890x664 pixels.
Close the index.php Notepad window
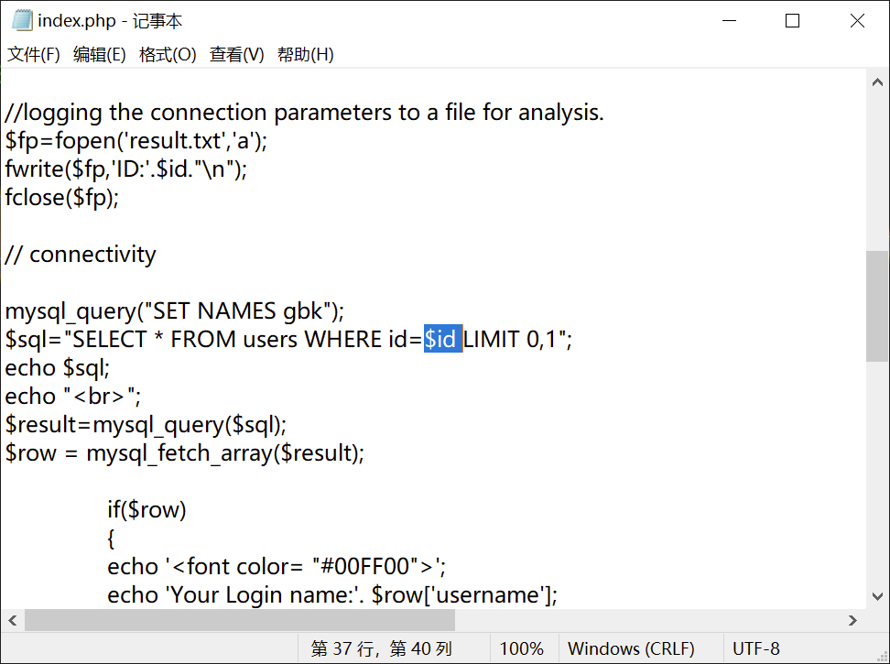tap(857, 21)
